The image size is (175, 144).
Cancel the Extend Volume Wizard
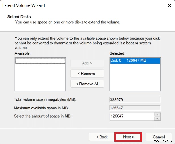(x=159, y=137)
